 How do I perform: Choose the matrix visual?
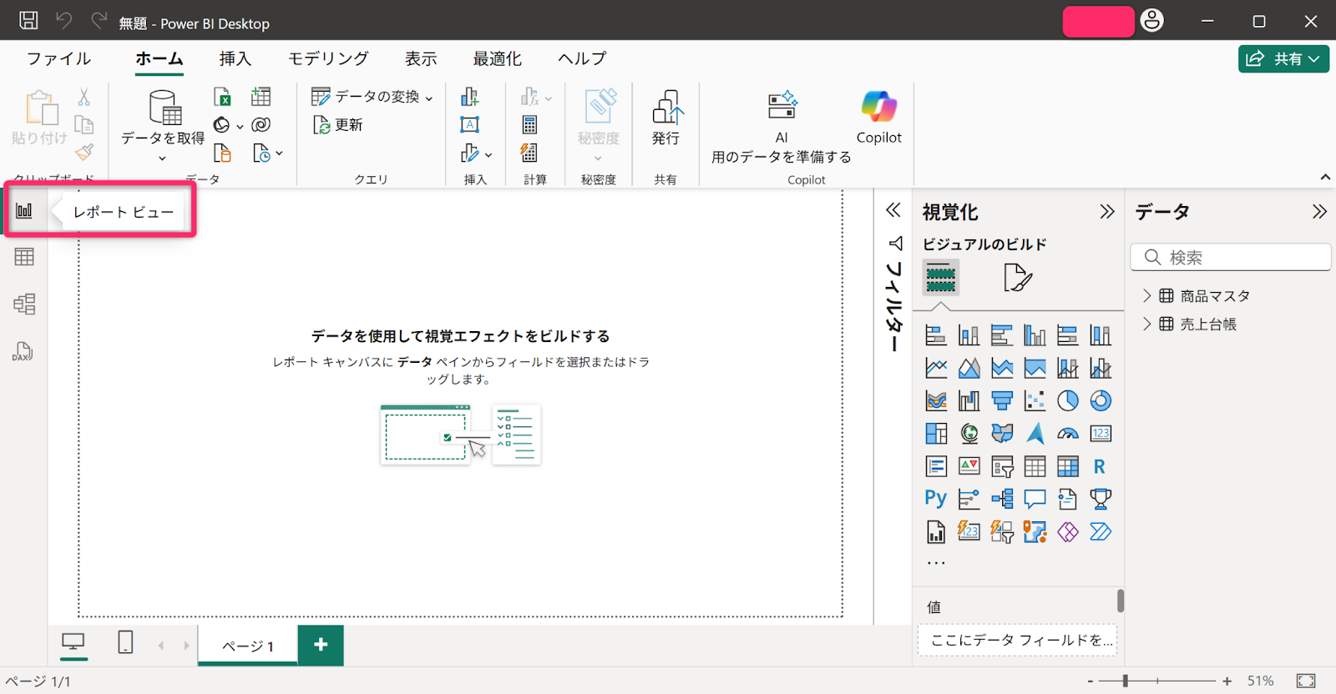pyautogui.click(x=1068, y=466)
